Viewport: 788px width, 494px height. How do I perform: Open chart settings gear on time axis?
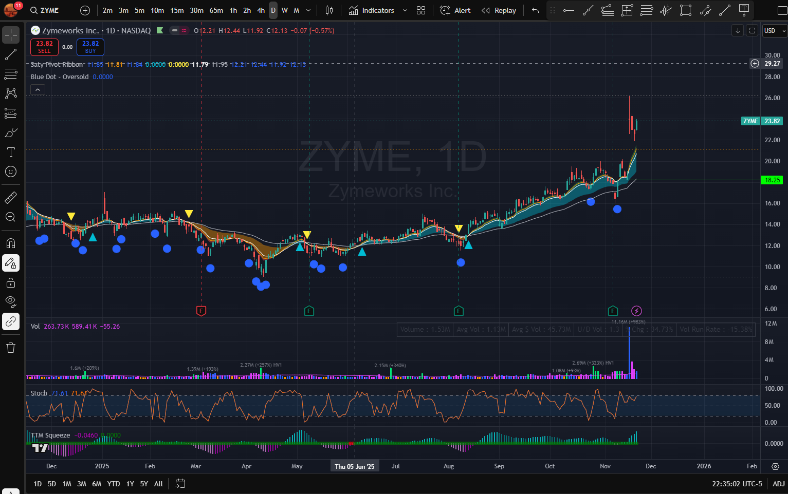coord(775,466)
